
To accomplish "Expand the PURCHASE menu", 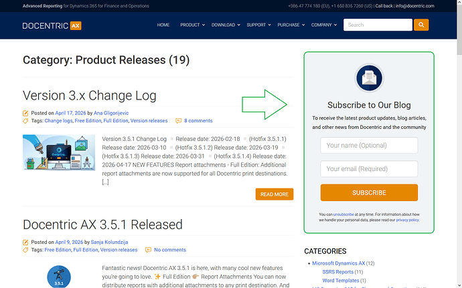I will coord(291,25).
